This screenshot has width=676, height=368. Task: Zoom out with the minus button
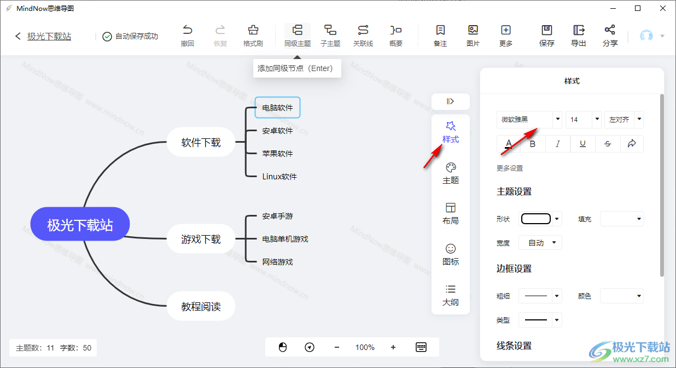337,347
